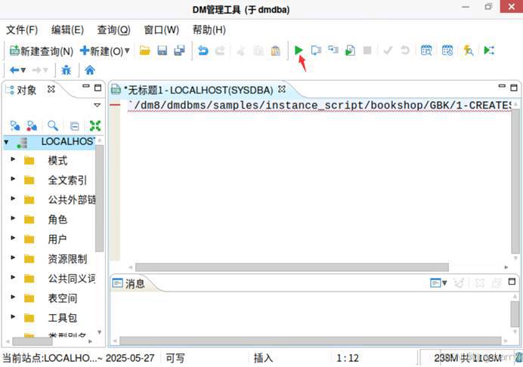Open the New (新建) dropdown arrow
The width and height of the screenshot is (523, 367).
pos(127,51)
